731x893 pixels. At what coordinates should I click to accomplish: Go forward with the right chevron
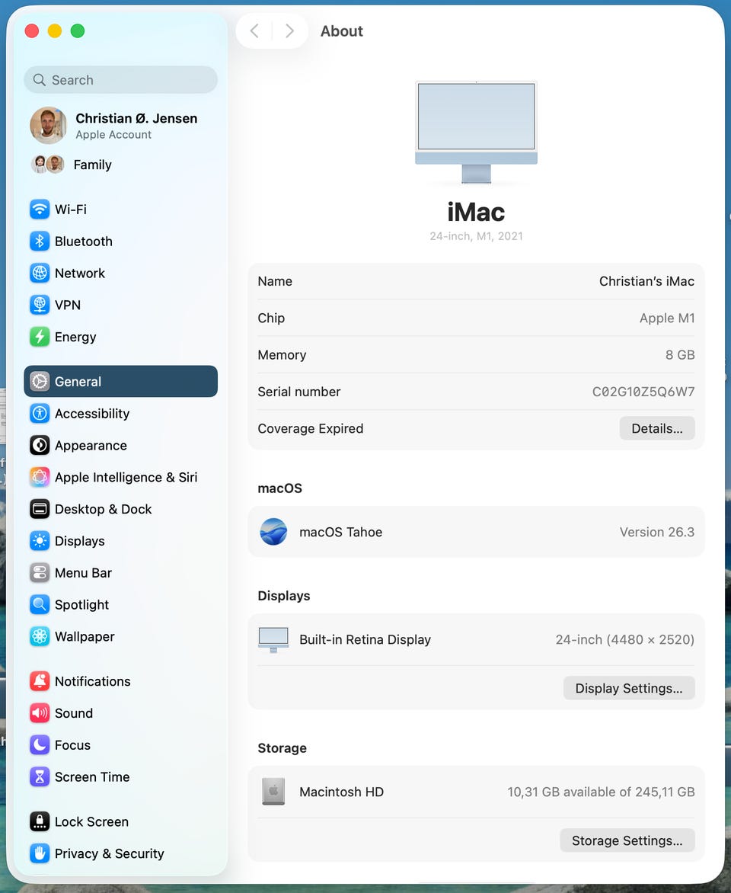(290, 30)
